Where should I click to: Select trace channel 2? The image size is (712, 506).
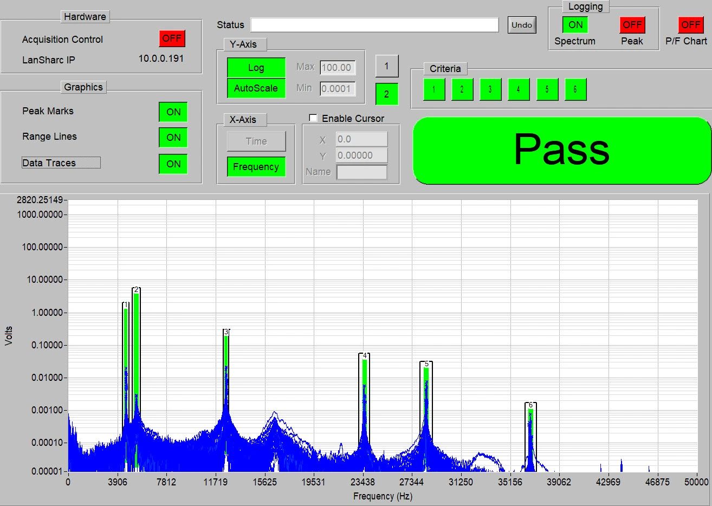coord(386,94)
